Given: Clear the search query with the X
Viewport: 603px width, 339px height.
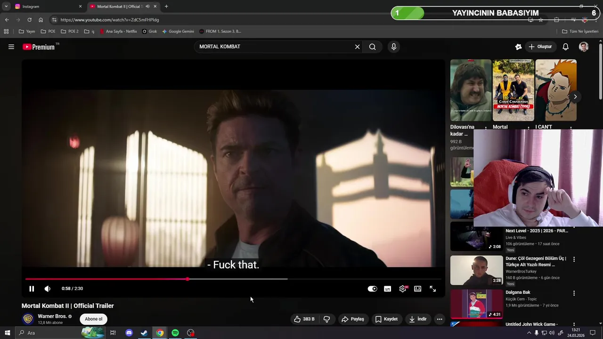Looking at the screenshot, I should click(x=357, y=47).
